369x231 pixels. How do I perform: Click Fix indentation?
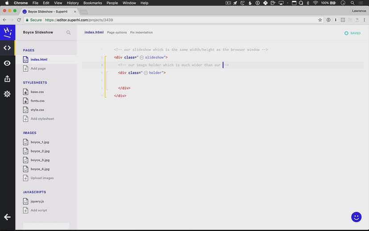(141, 33)
